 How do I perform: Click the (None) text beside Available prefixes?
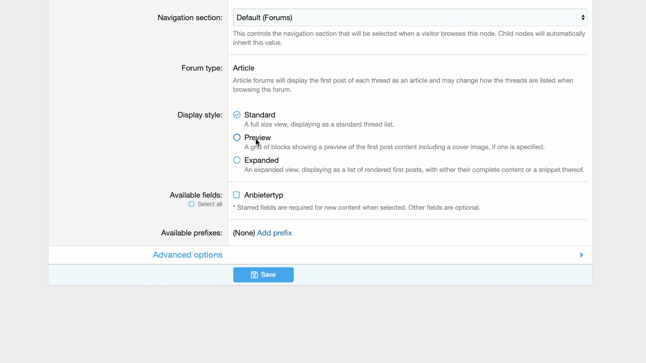[x=244, y=233]
